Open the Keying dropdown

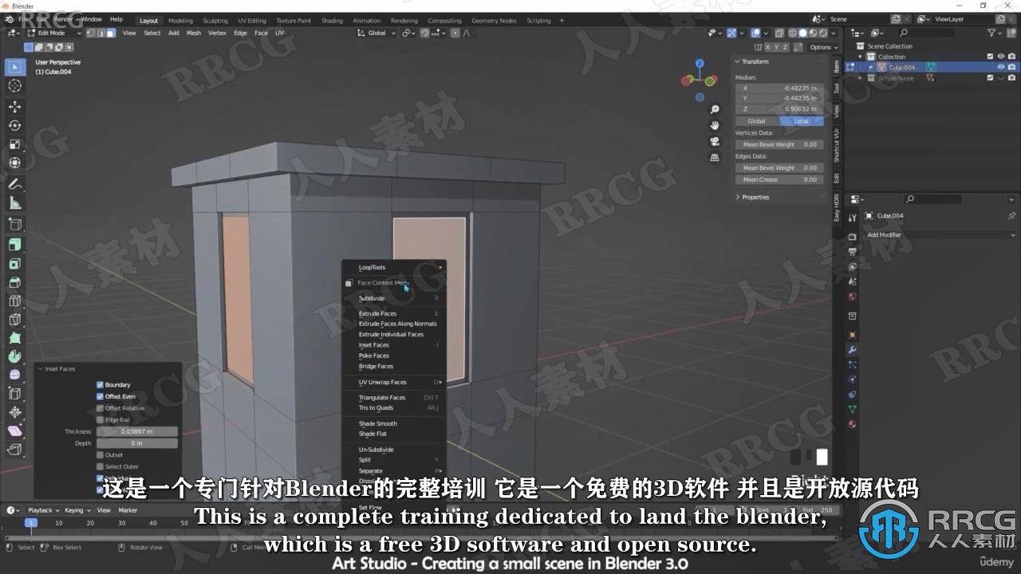click(x=77, y=510)
